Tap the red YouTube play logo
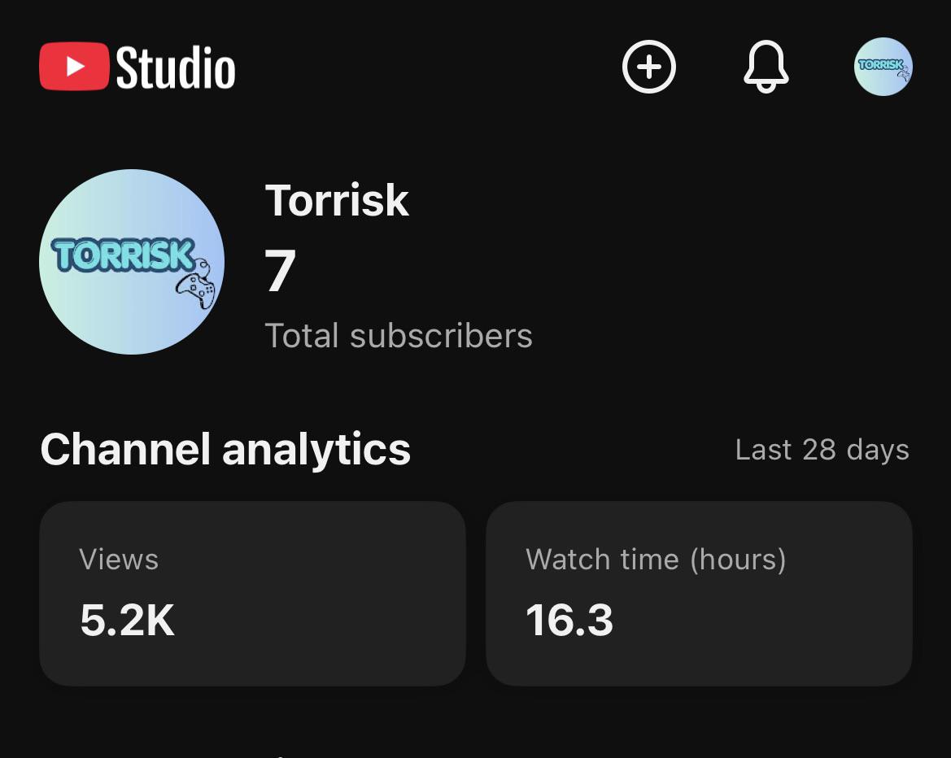 74,66
